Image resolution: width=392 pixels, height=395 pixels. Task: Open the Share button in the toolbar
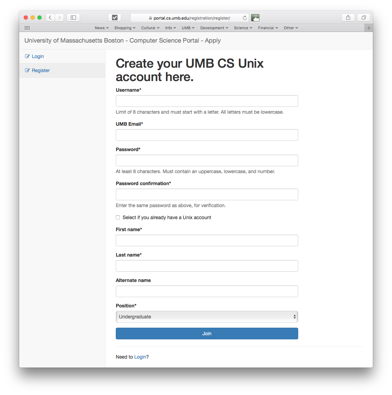click(x=348, y=18)
